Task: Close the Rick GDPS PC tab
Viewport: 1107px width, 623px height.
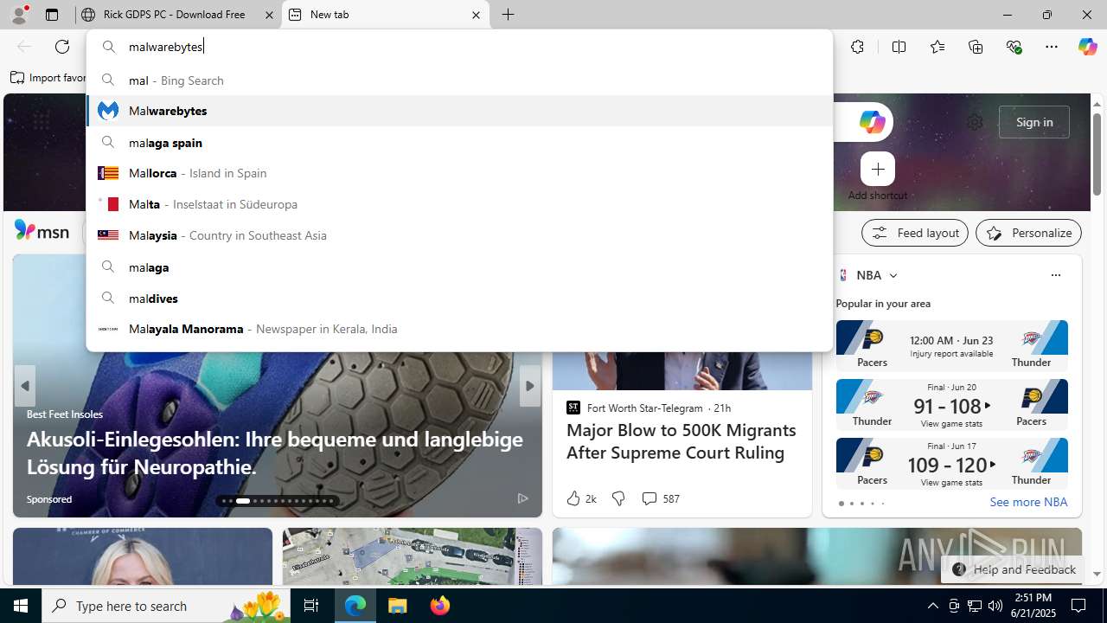Action: pyautogui.click(x=269, y=15)
